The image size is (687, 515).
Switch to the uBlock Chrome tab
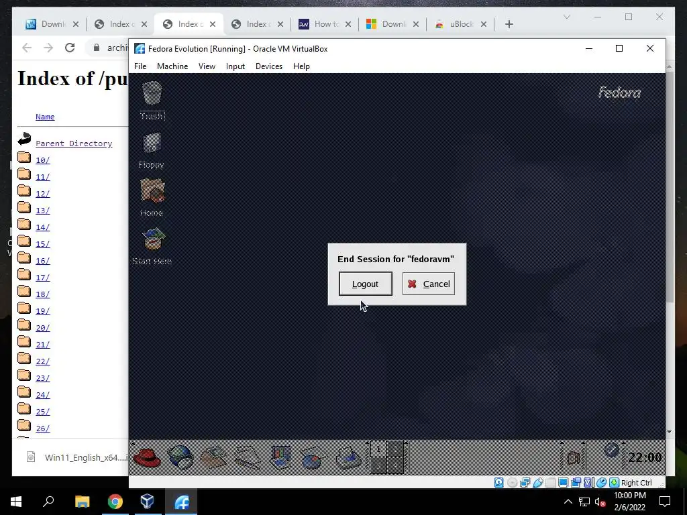460,24
